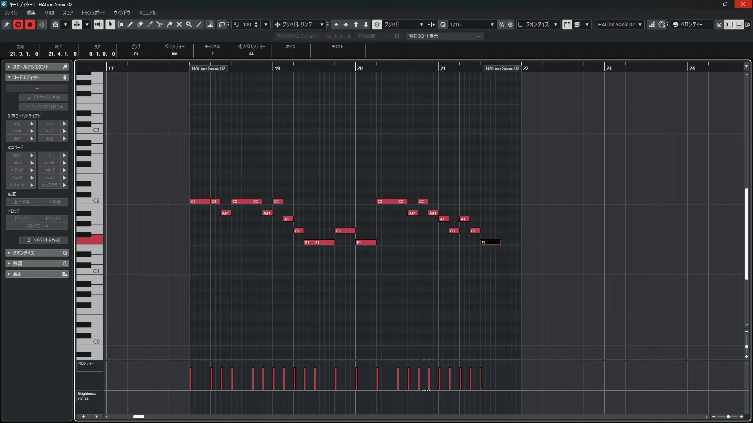Click the maj triad chord button
The image size is (753, 423).
click(x=17, y=123)
